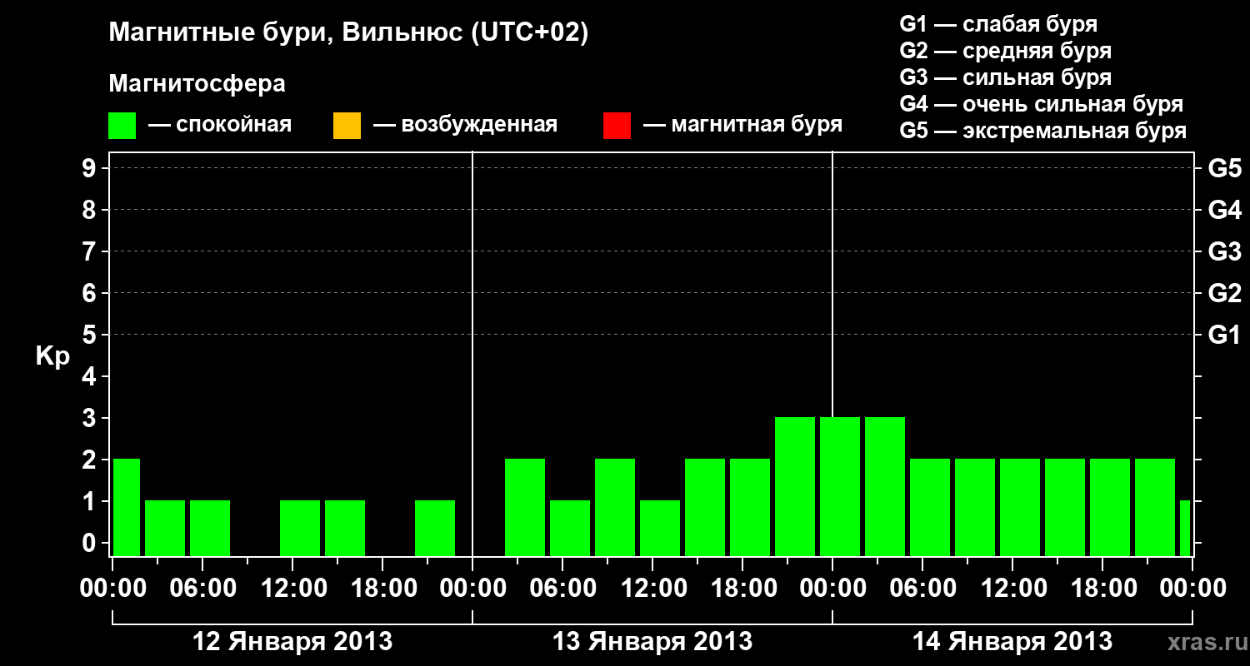
Task: Click the '— магнитная буря' legend text
Action: click(x=742, y=126)
